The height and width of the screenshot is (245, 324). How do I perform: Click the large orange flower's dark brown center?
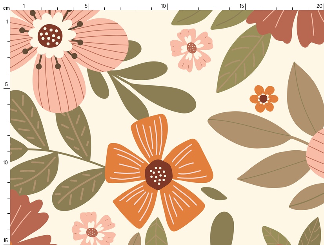[x=158, y=175]
